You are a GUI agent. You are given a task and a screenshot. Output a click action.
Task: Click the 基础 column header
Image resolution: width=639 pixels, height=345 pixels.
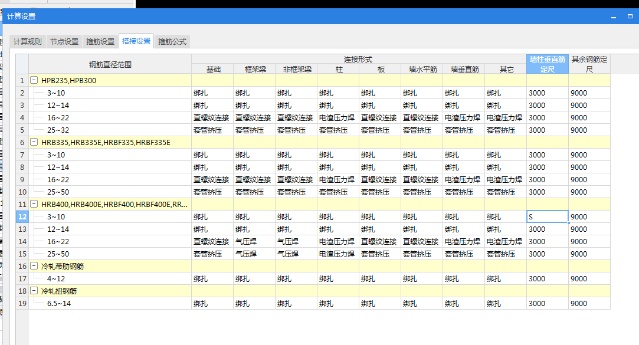coord(213,69)
